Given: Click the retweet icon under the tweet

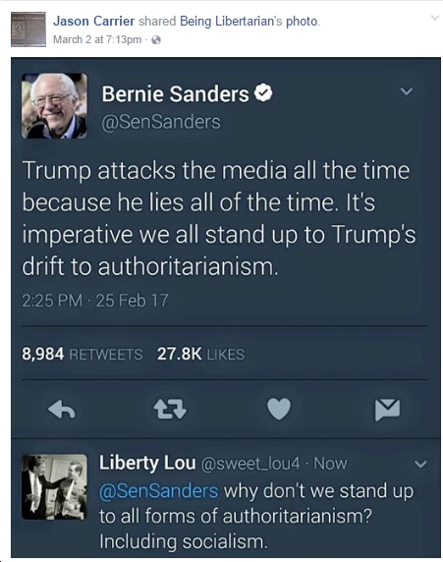Looking at the screenshot, I should (170, 410).
